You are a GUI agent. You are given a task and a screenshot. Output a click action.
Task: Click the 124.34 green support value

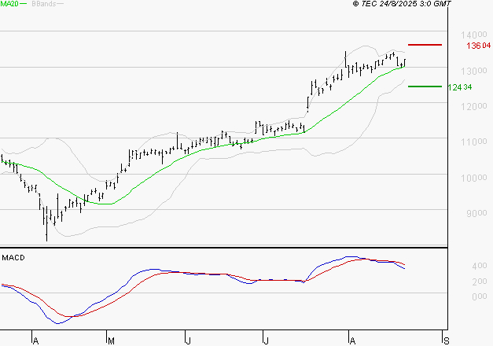tap(460, 87)
